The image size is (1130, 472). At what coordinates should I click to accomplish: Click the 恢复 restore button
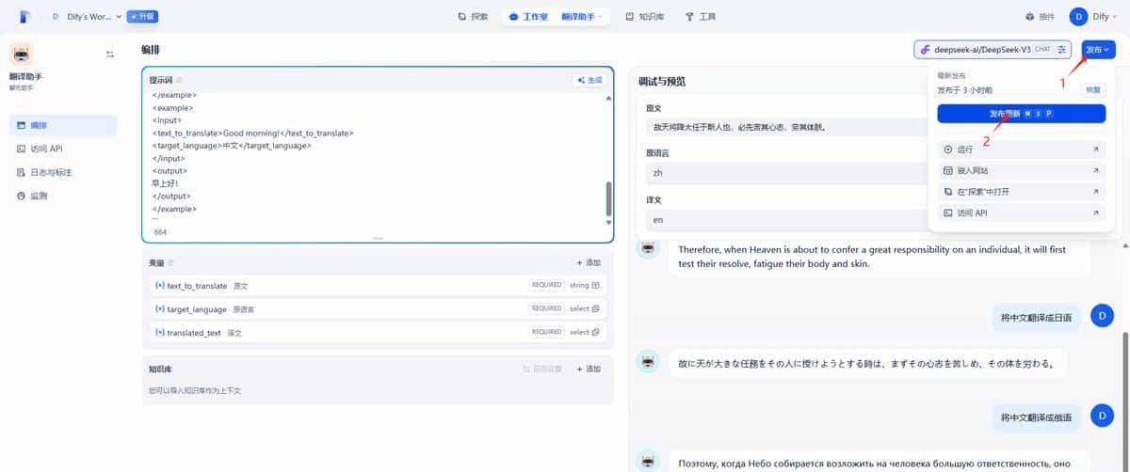pyautogui.click(x=1092, y=89)
